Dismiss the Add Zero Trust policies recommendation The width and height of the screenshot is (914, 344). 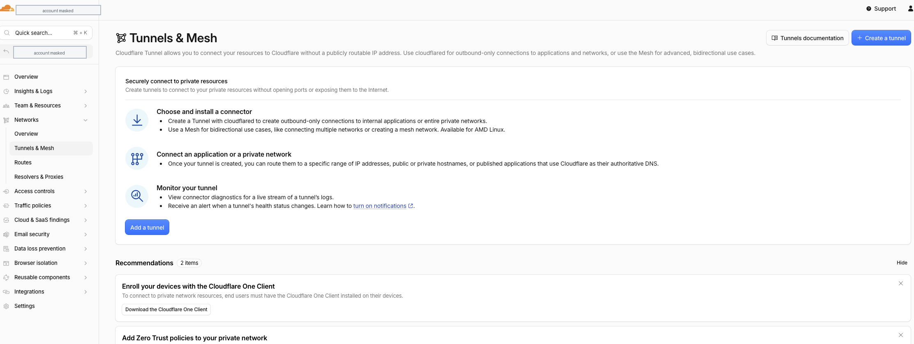[901, 335]
